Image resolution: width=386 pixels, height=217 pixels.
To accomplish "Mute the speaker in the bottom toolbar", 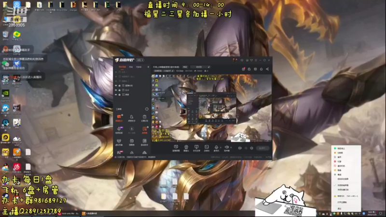I will [x=226, y=148].
